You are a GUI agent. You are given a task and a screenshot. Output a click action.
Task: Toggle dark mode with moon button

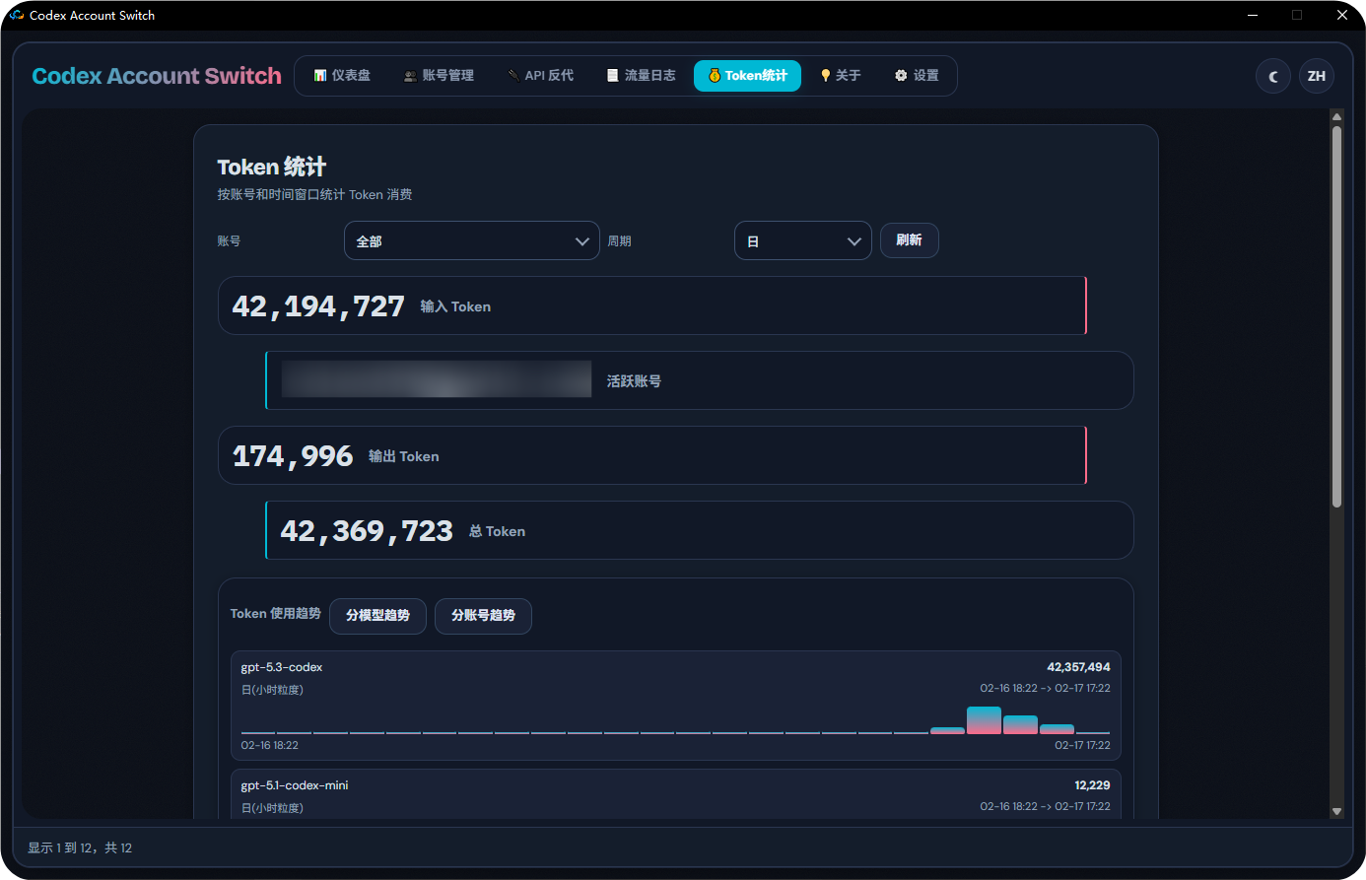(1273, 76)
